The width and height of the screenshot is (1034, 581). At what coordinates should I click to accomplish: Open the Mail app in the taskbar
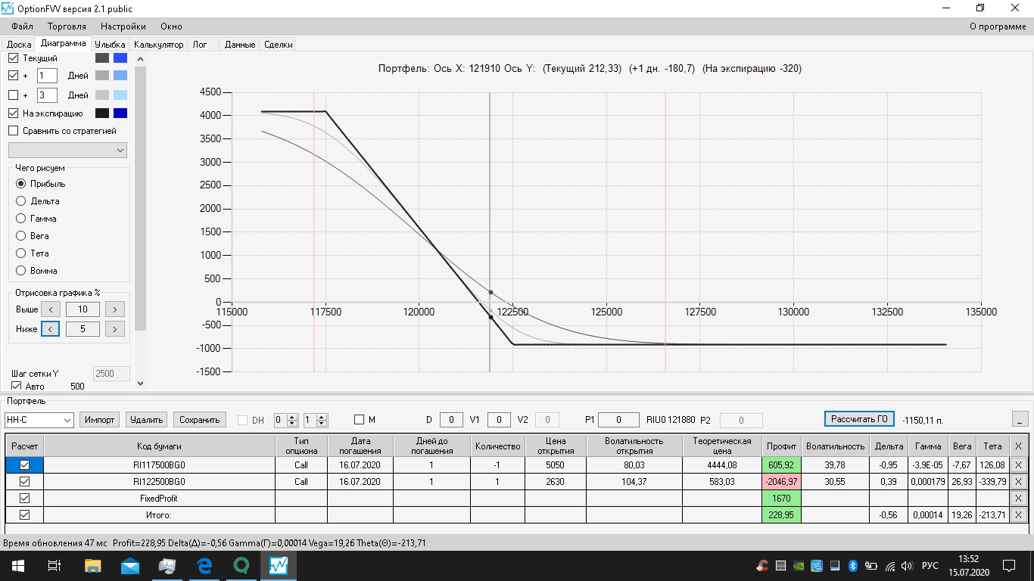pyautogui.click(x=129, y=565)
